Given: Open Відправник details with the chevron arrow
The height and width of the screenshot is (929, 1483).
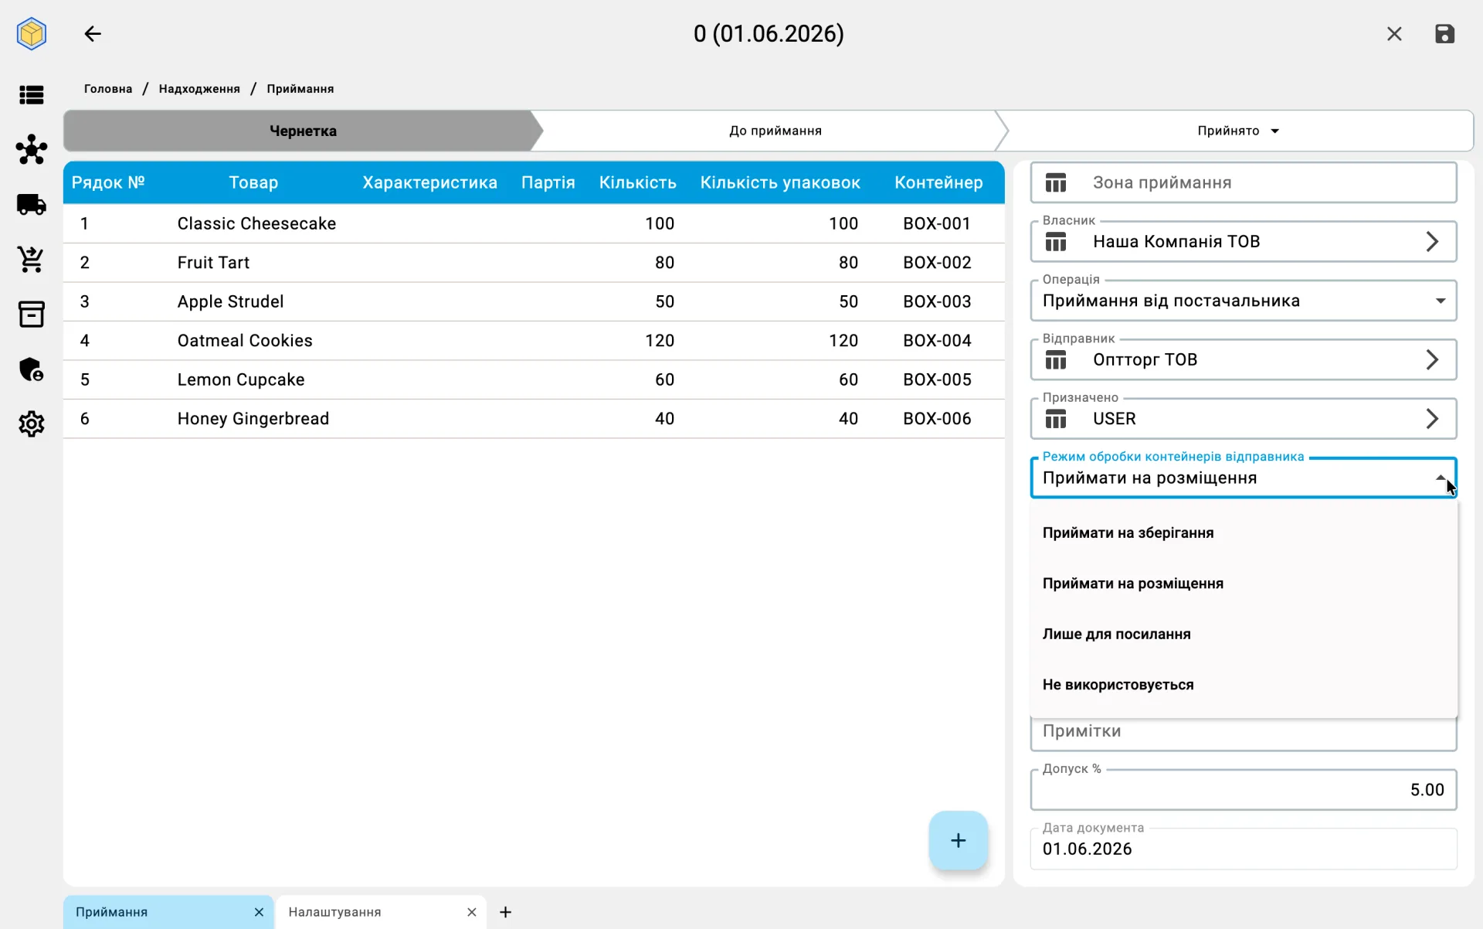Looking at the screenshot, I should click(x=1432, y=360).
